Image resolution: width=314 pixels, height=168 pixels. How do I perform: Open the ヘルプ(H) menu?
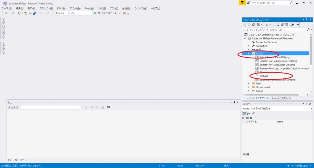[x=155, y=8]
